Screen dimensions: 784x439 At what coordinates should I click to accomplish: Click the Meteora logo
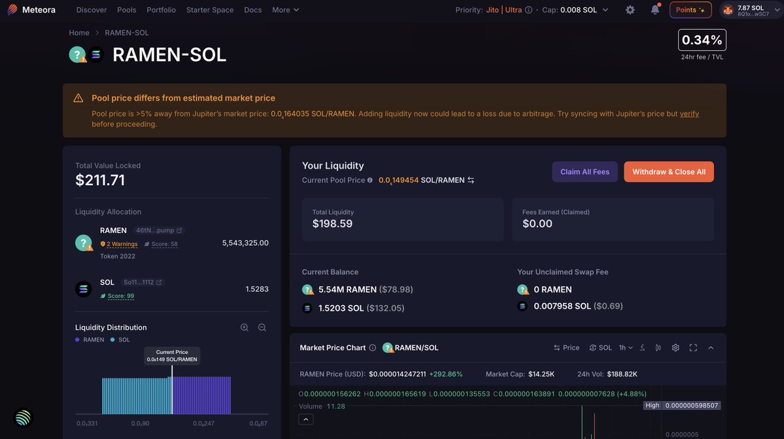click(x=31, y=10)
